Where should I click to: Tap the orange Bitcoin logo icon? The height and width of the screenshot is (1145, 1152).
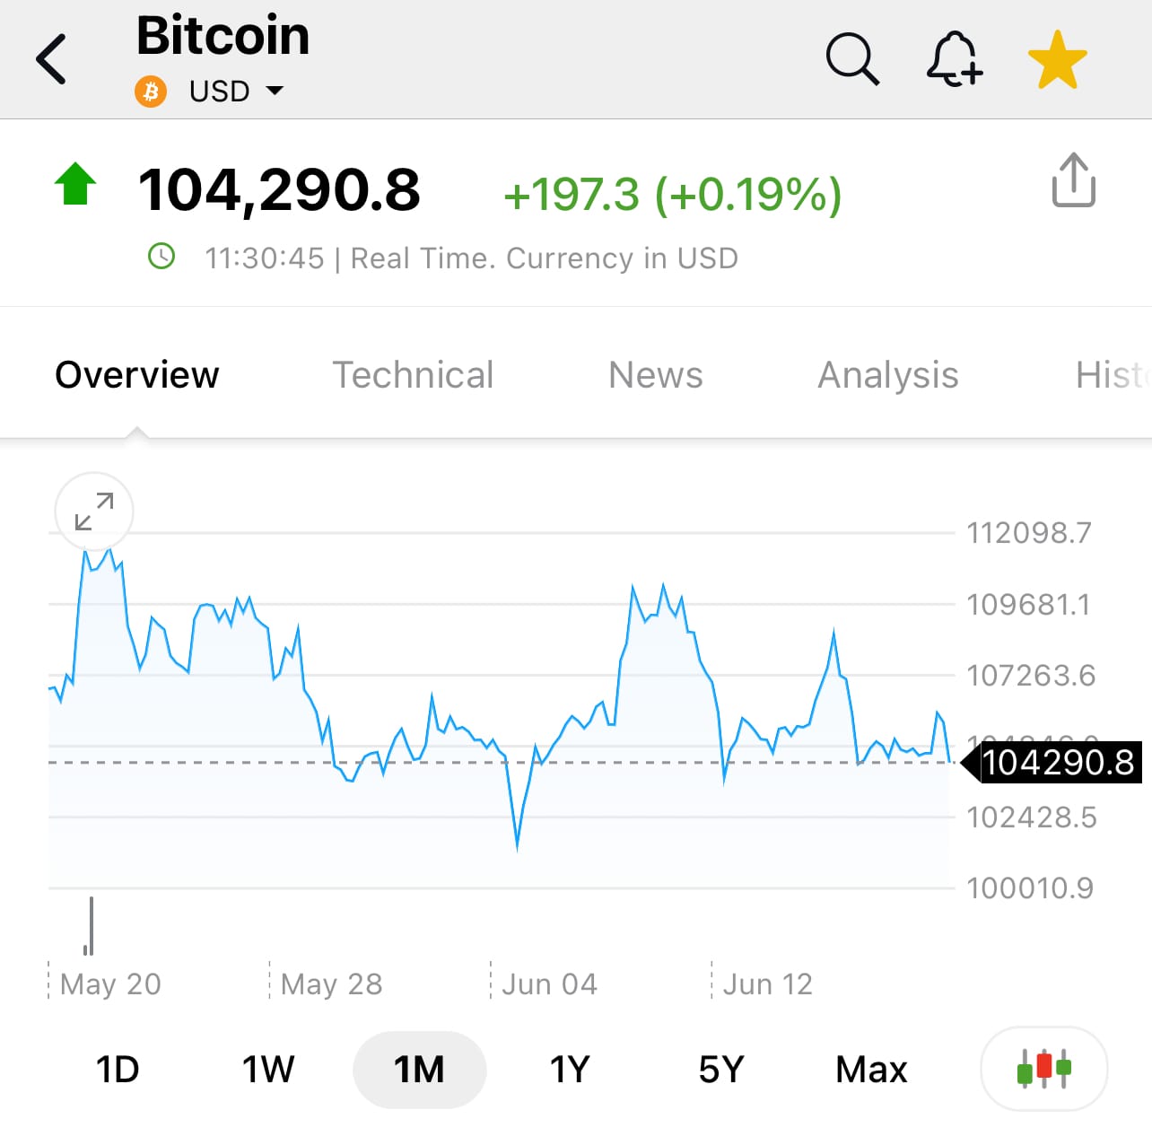click(x=151, y=92)
